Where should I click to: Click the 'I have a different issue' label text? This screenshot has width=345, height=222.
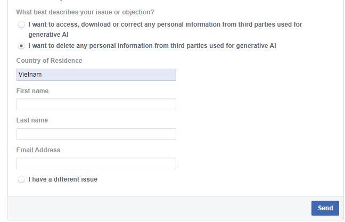[63, 179]
